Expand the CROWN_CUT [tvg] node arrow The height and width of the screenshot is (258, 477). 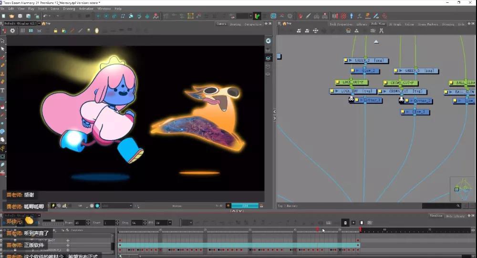(x=384, y=91)
